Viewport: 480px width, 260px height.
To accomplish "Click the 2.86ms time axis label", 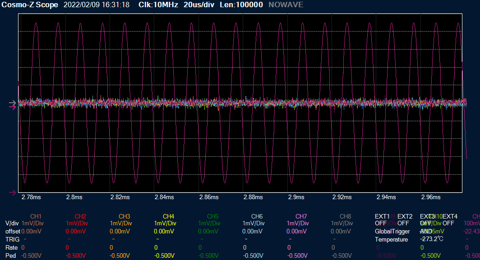I will pos(208,197).
